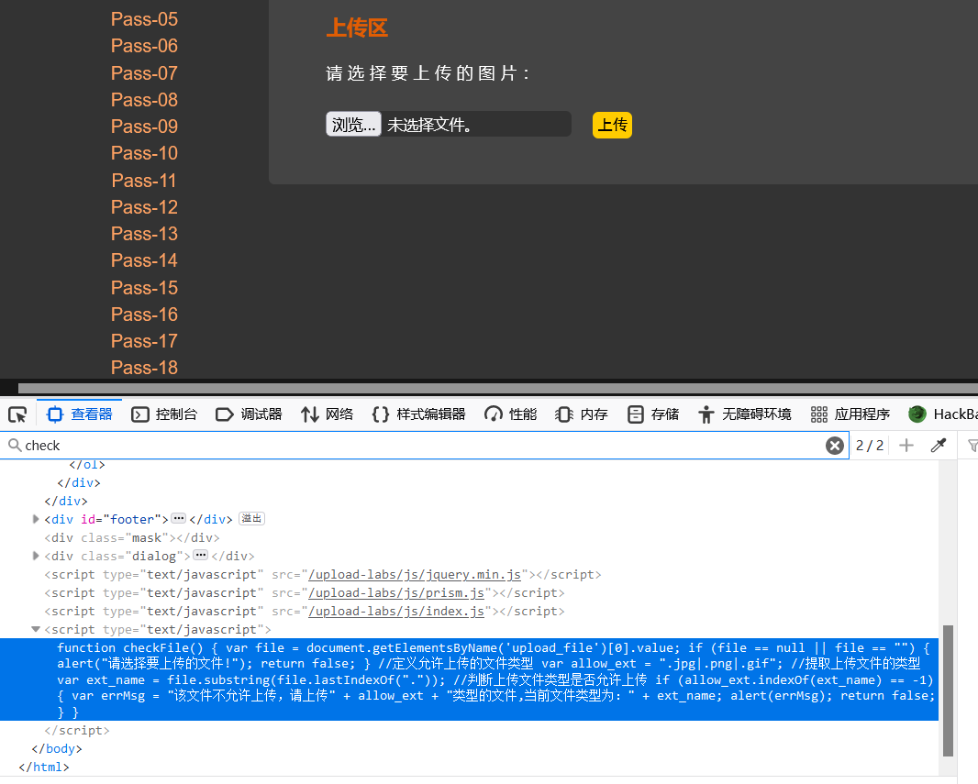The width and height of the screenshot is (978, 784).
Task: Open Pass-16 in the sidebar
Action: coord(144,315)
